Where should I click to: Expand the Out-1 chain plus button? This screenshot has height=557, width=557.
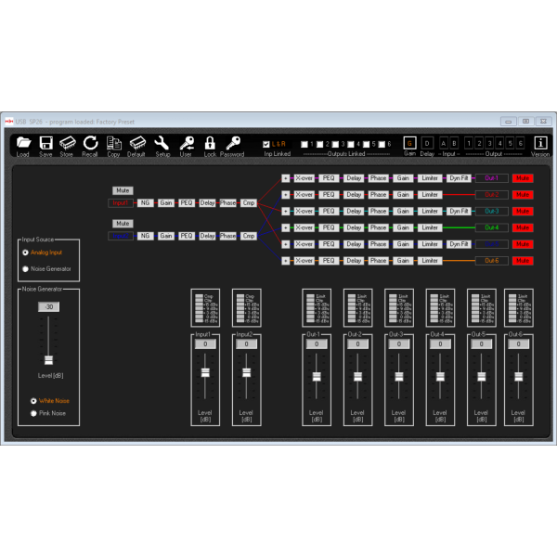point(285,178)
